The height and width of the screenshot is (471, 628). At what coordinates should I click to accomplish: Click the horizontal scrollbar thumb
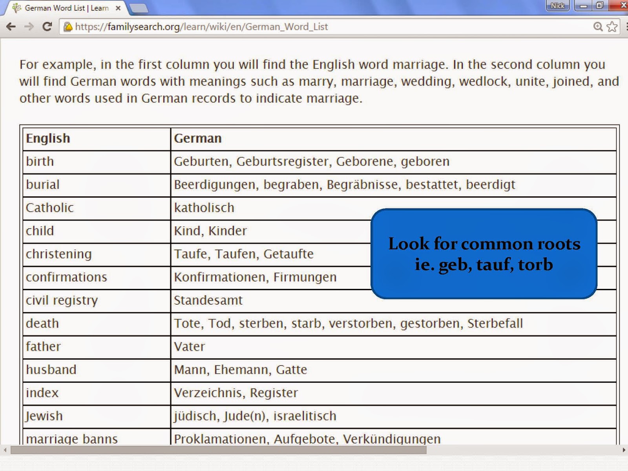coord(219,450)
